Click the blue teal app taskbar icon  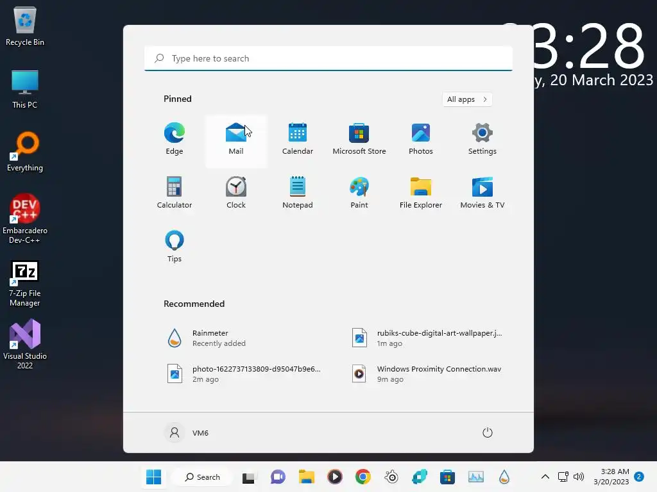click(420, 477)
